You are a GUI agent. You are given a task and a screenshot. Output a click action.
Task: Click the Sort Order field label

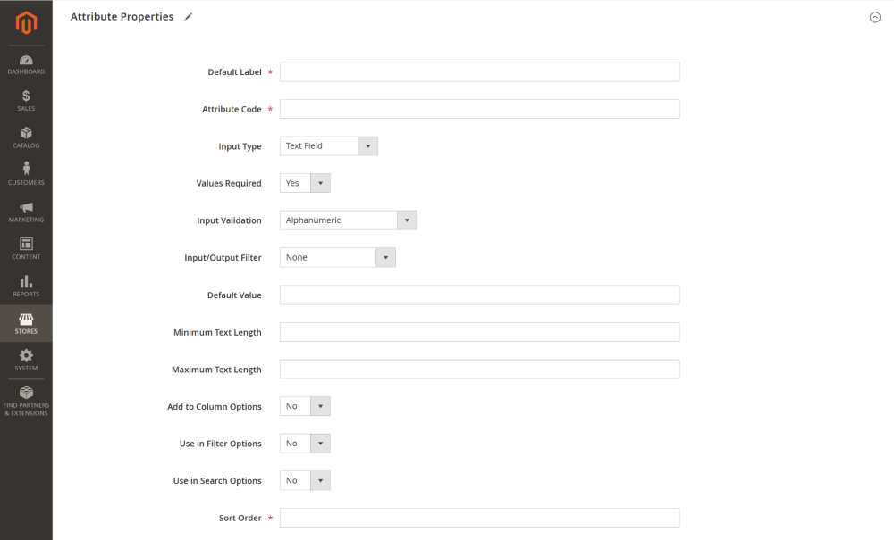pyautogui.click(x=240, y=518)
